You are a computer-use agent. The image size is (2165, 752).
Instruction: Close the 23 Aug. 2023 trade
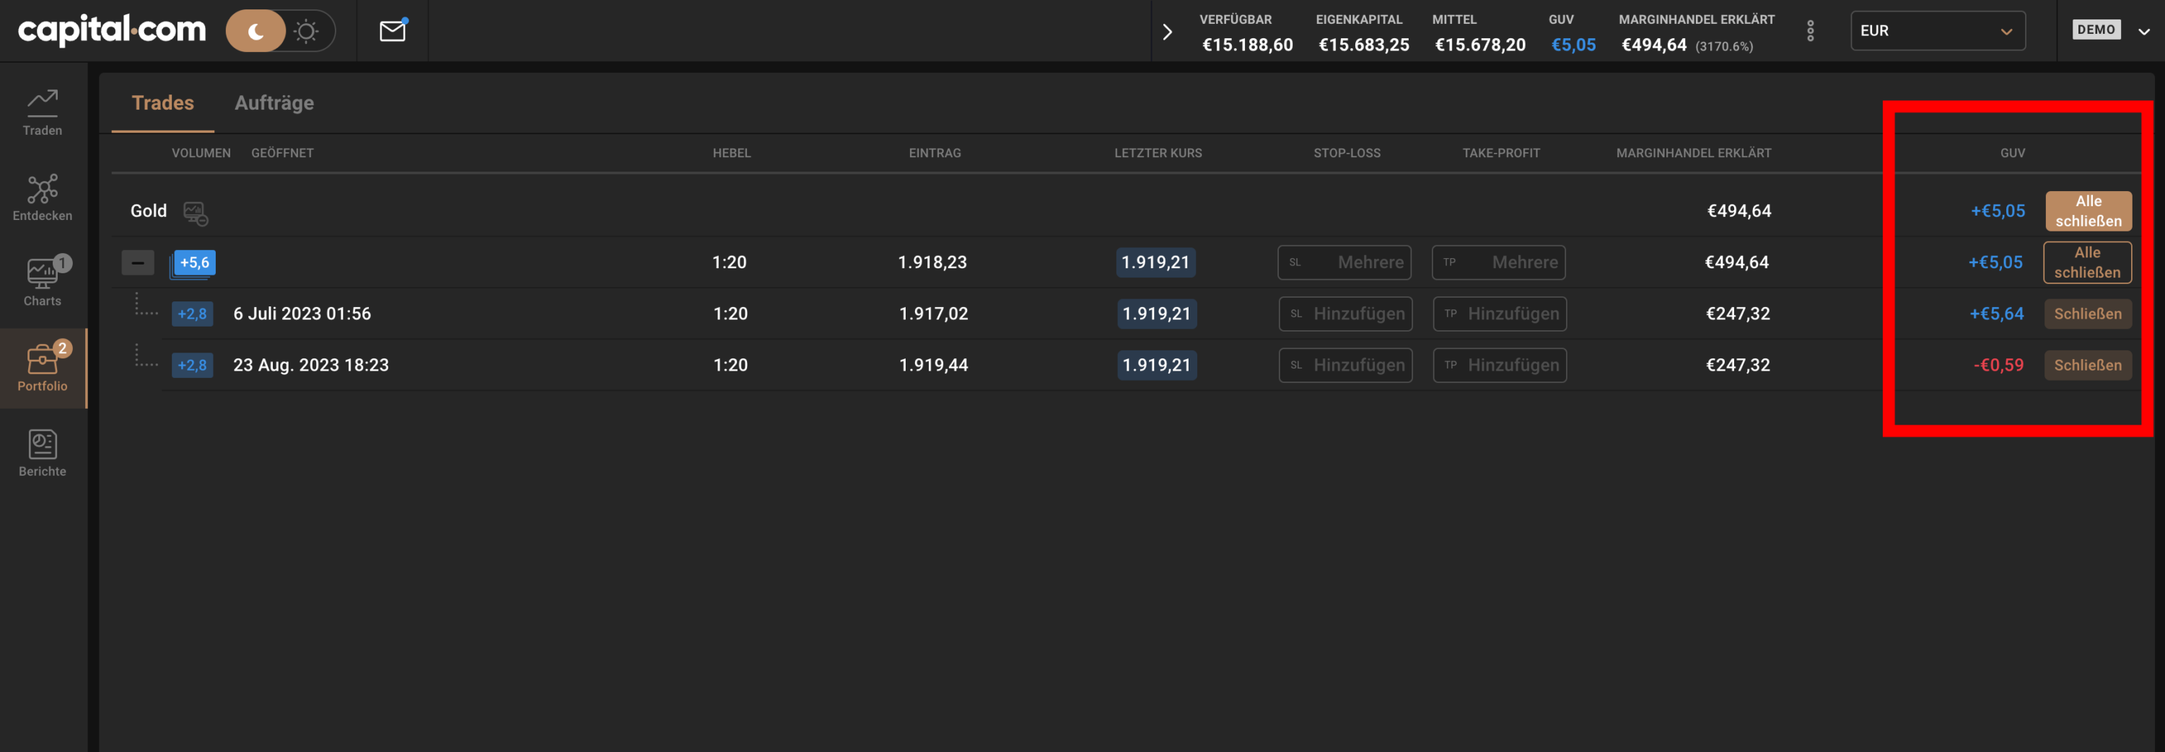[x=2088, y=365]
